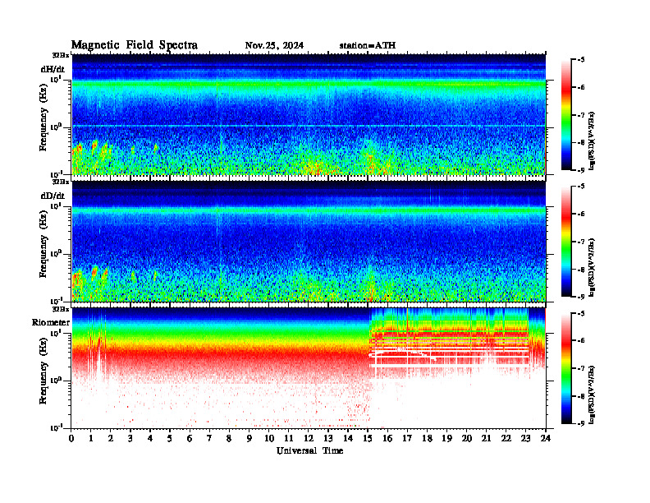This screenshot has width=650, height=503.
Task: Click the -9 value on the dH/dt color bar
Action: (580, 170)
